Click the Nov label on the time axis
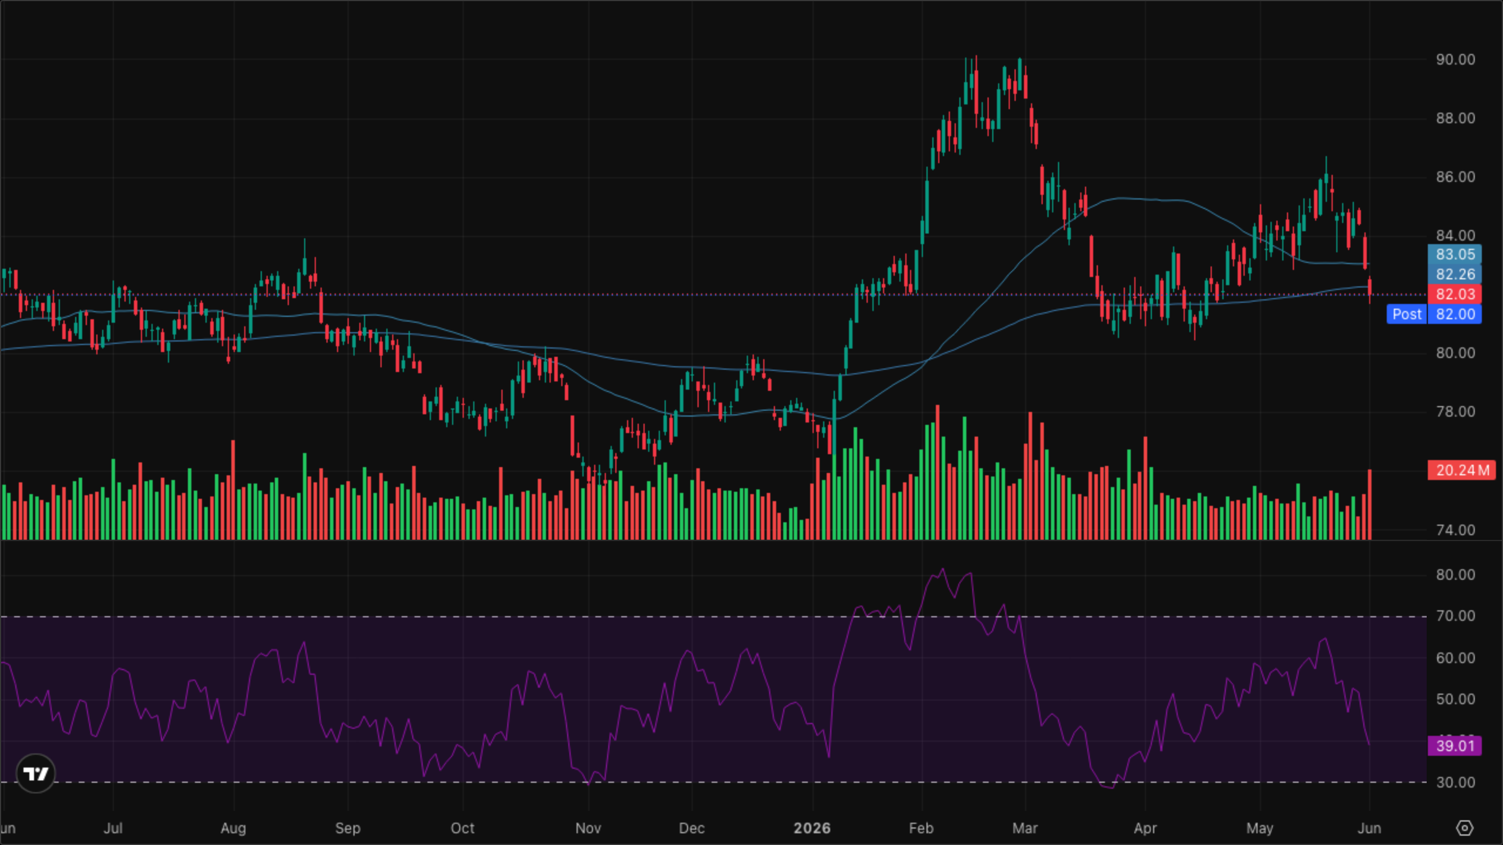The height and width of the screenshot is (845, 1503). tap(588, 828)
